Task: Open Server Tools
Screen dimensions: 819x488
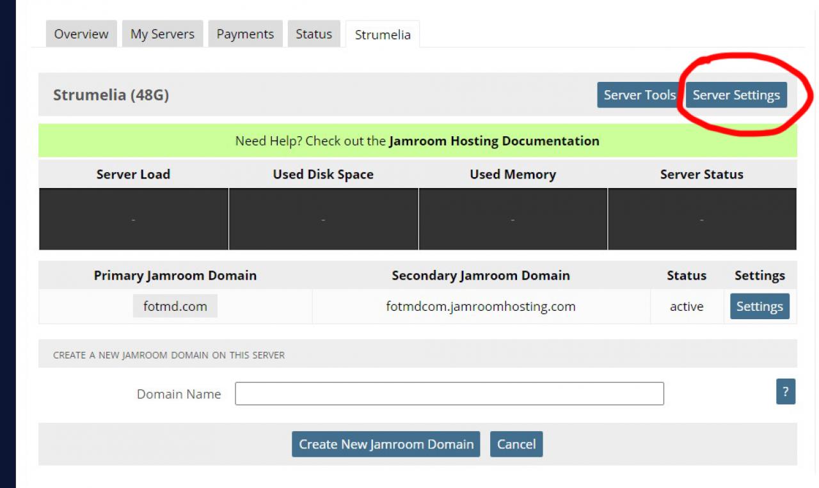Action: pos(639,95)
